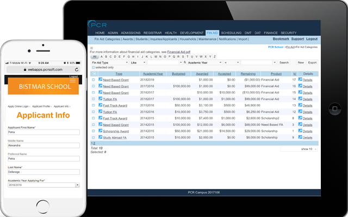Open edit icon for Fast Track Award 20142015

100,118
